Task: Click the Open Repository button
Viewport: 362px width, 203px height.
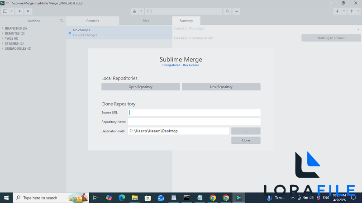Action: (141, 87)
